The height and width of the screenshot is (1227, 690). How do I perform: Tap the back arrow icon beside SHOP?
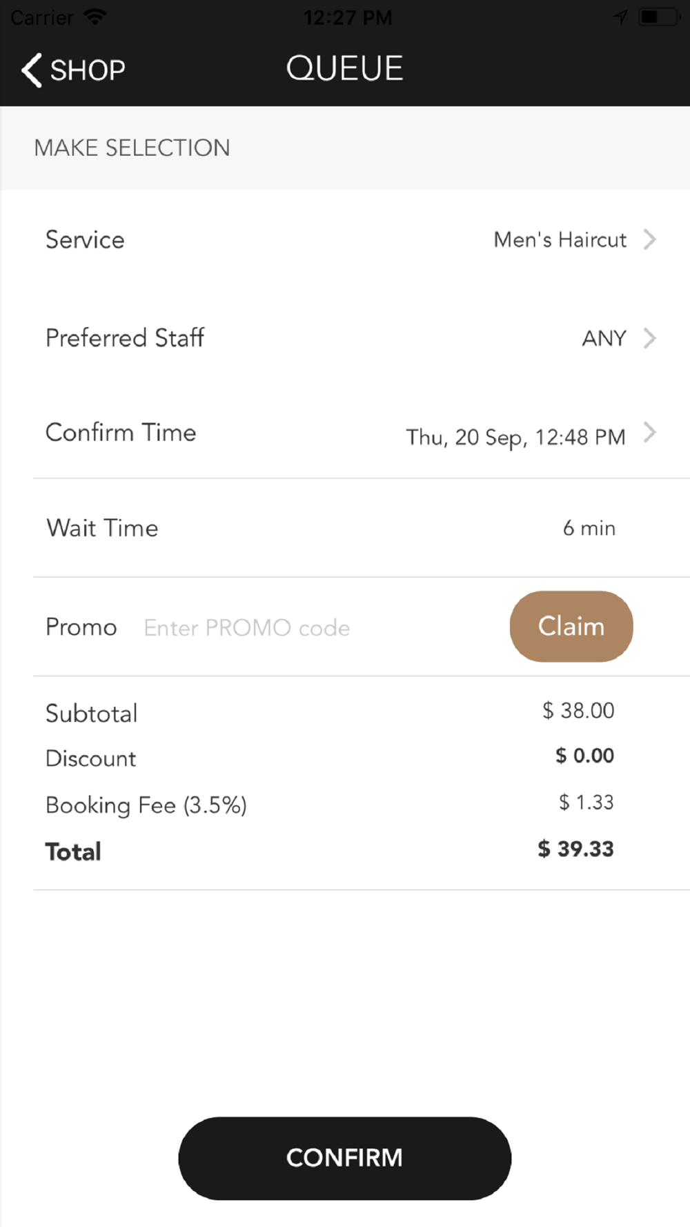coord(32,70)
